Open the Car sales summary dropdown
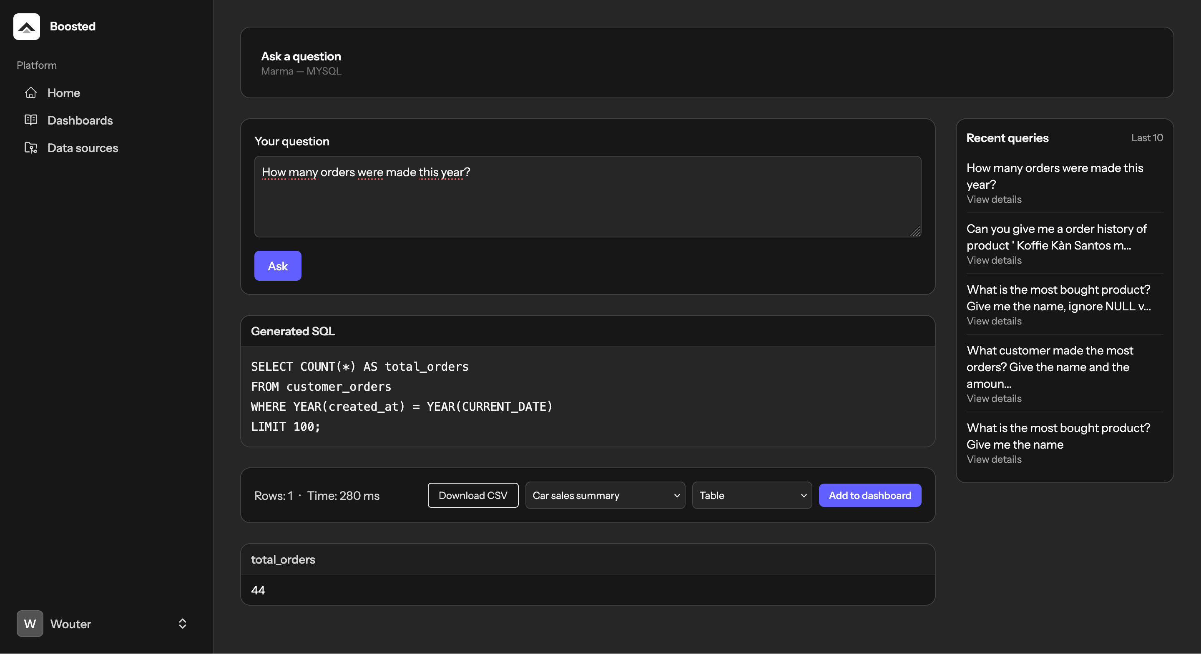 point(605,495)
